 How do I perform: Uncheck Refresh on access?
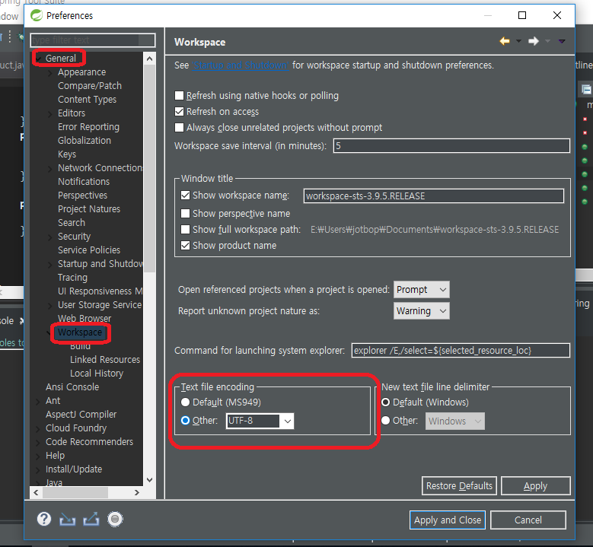[179, 112]
